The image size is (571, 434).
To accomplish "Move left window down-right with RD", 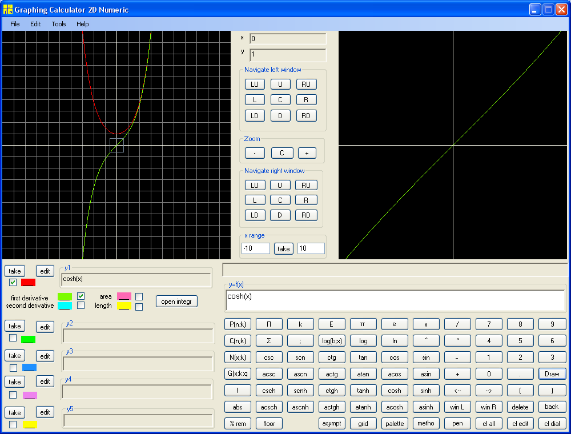I will [x=306, y=115].
